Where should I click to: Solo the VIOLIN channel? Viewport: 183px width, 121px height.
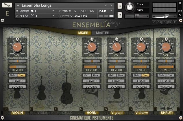point(7,109)
